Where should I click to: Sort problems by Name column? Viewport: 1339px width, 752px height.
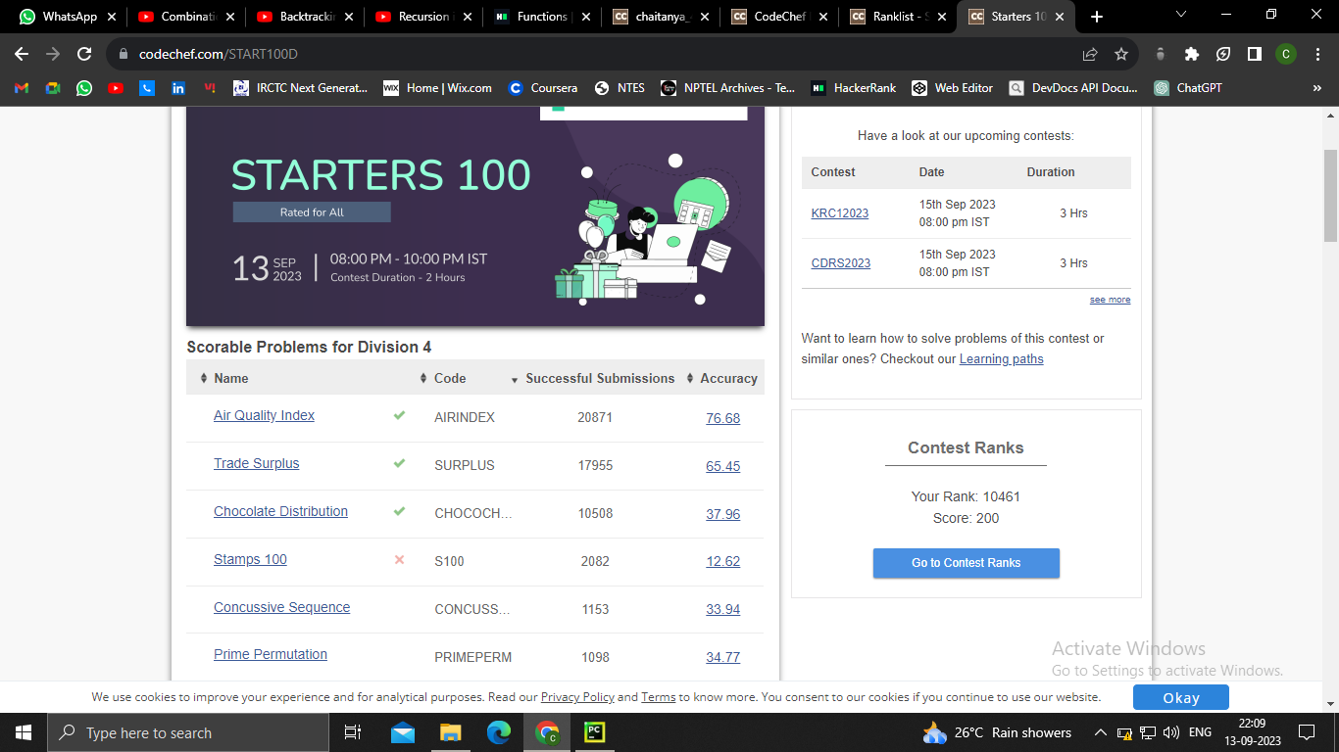[x=224, y=378]
